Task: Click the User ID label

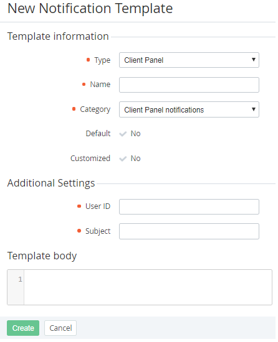Action: 98,206
